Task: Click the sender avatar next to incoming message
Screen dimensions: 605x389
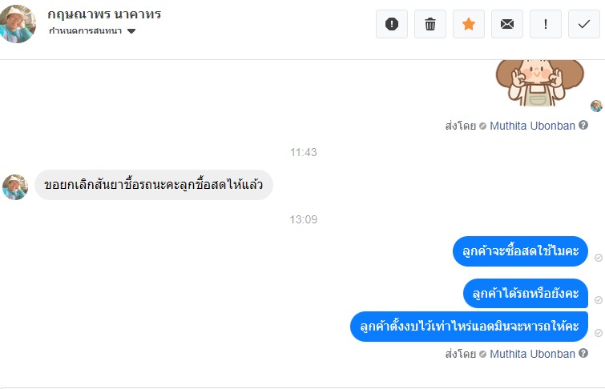Action: coord(15,186)
